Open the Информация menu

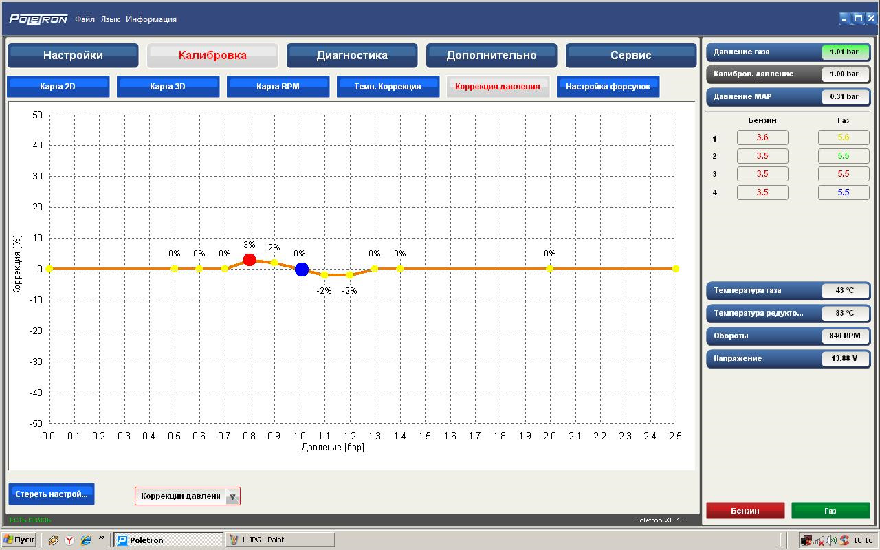[151, 19]
